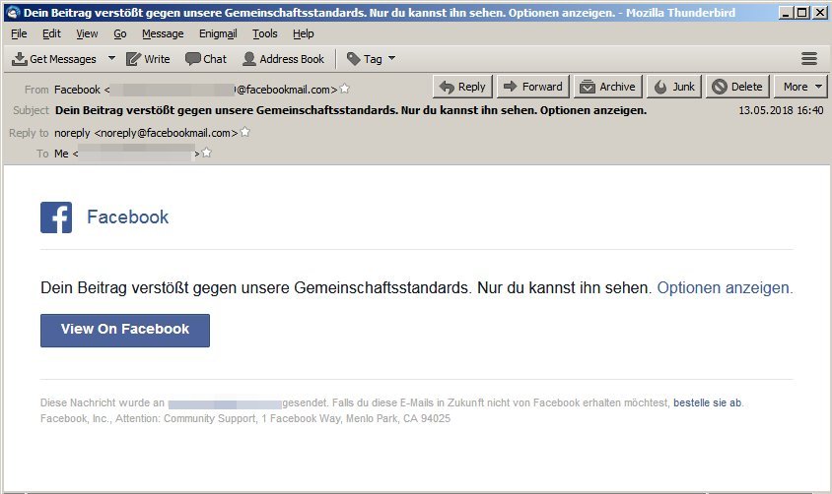The image size is (832, 494).
Task: Open the Get Messages dropdown arrow
Action: point(111,58)
